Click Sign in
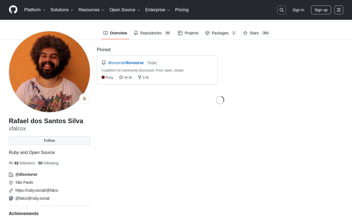The height and width of the screenshot is (220, 352). (x=298, y=10)
